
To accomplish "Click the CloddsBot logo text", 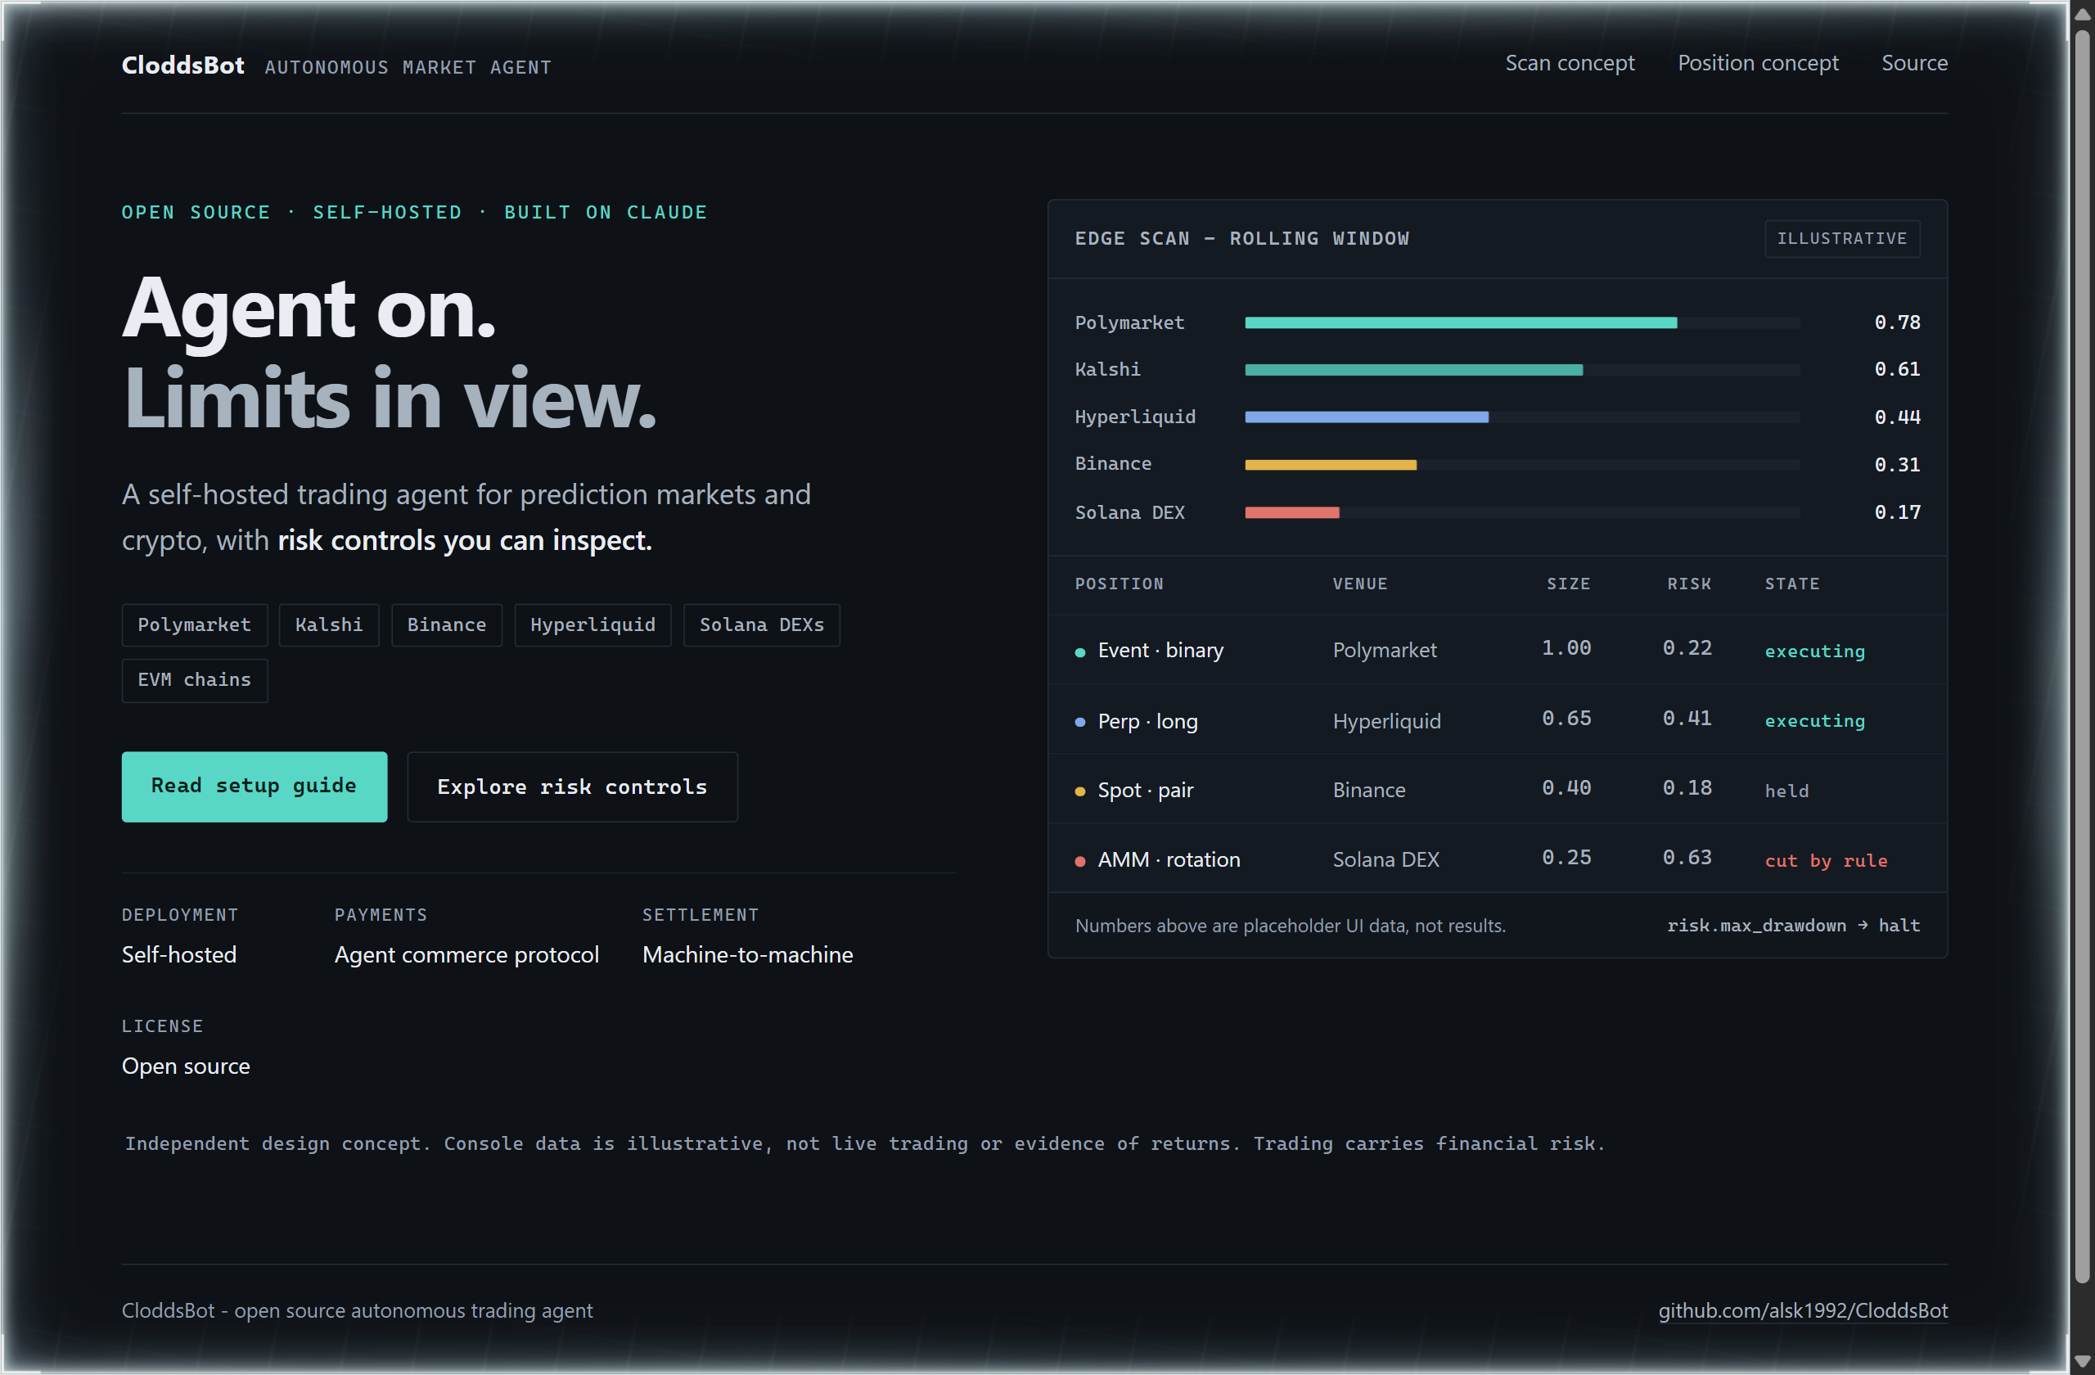I will point(183,65).
